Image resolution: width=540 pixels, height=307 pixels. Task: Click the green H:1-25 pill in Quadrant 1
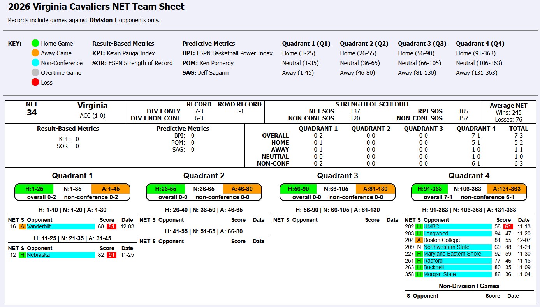coord(34,189)
